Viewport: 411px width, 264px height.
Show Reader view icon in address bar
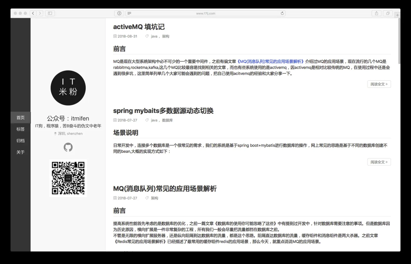(x=129, y=13)
